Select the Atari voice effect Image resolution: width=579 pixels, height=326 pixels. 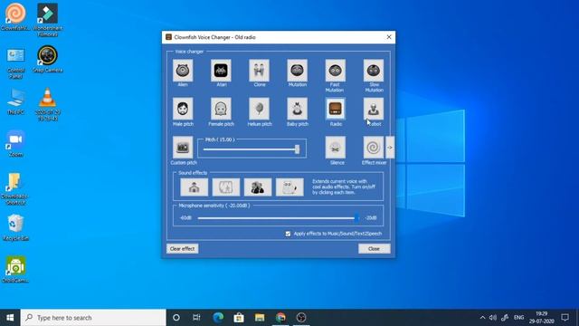click(x=221, y=71)
